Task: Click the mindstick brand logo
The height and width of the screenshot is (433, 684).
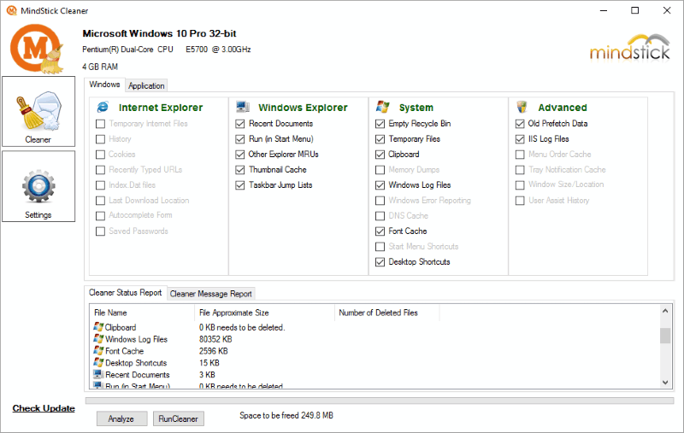Action: pos(629,48)
